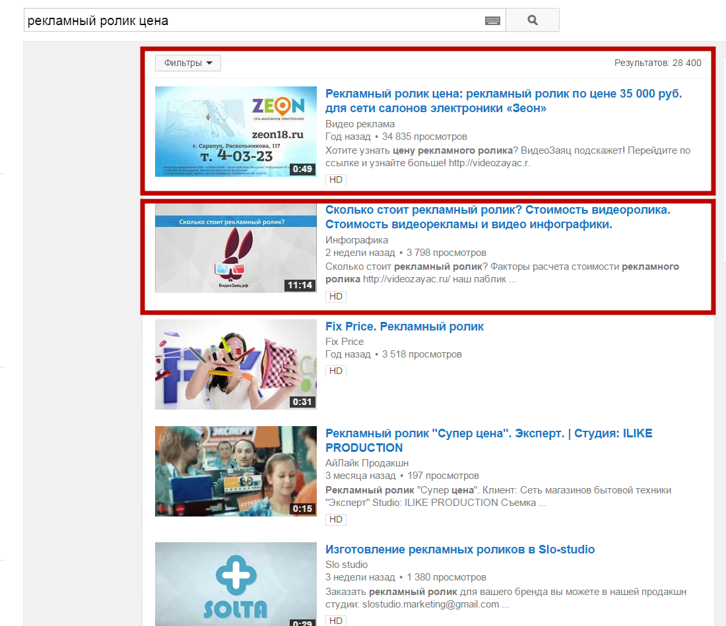Open the SOLTA video thumbnail

coord(236,584)
